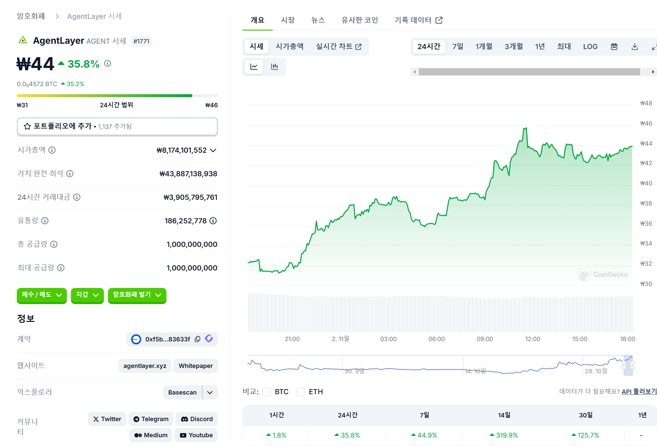657x446 pixels.
Task: Switch to the 시장 tab
Action: pos(288,20)
